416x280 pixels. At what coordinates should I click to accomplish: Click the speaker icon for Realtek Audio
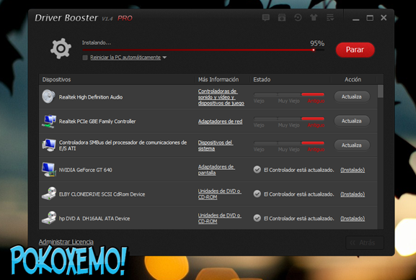click(x=48, y=96)
